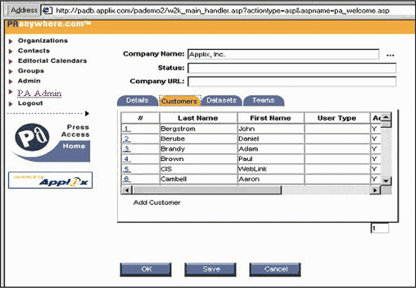Select the Berube last name cell
This screenshot has width=416, height=288.
(x=198, y=139)
